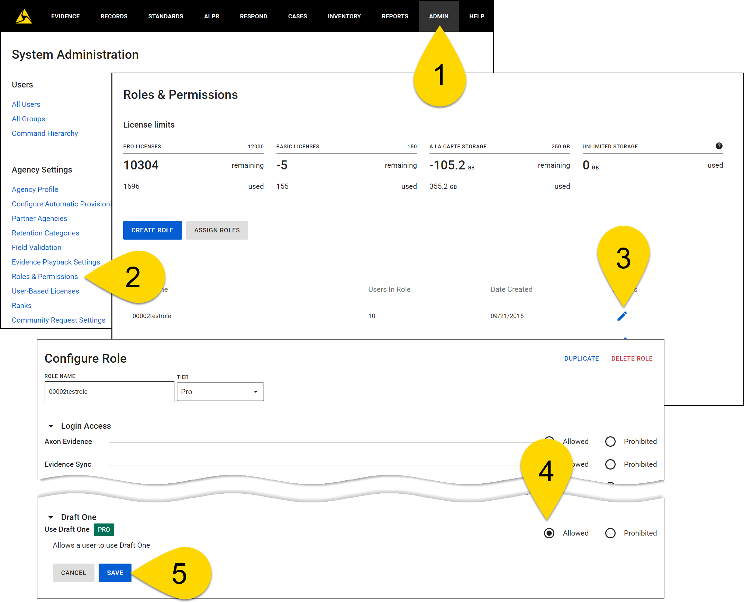
Task: Open the Tier dropdown showing Pro
Action: pyautogui.click(x=220, y=391)
